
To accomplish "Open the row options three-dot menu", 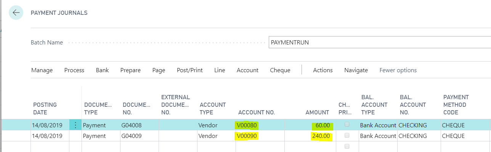I will (x=75, y=125).
